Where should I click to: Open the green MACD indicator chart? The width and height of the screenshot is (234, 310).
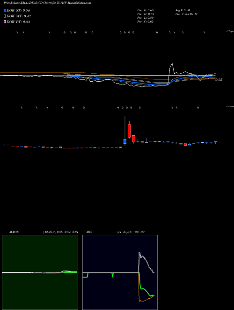coord(40,272)
